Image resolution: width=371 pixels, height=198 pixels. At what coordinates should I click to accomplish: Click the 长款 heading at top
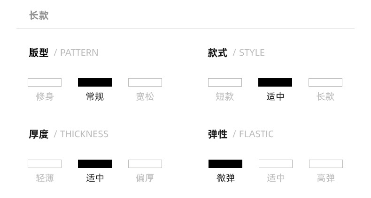tap(39, 15)
